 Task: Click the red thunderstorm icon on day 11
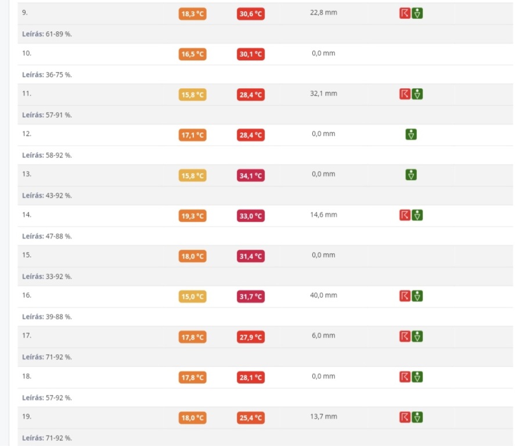coord(405,94)
